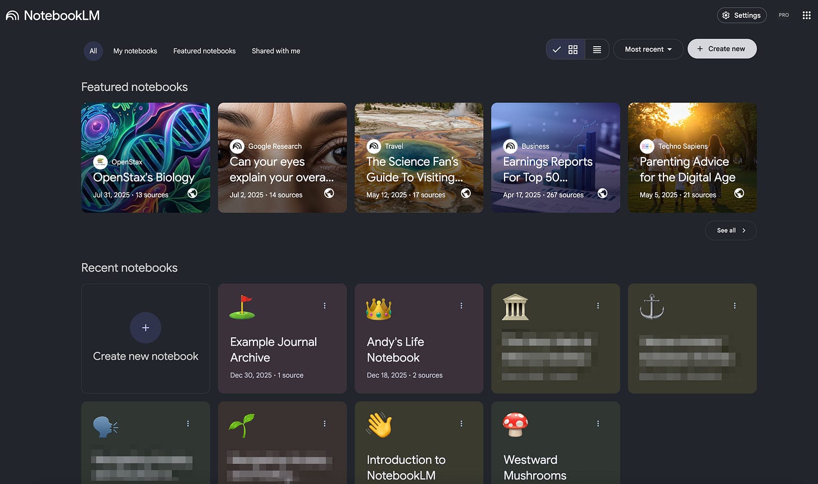
Task: Click See all featured notebooks
Action: (731, 230)
